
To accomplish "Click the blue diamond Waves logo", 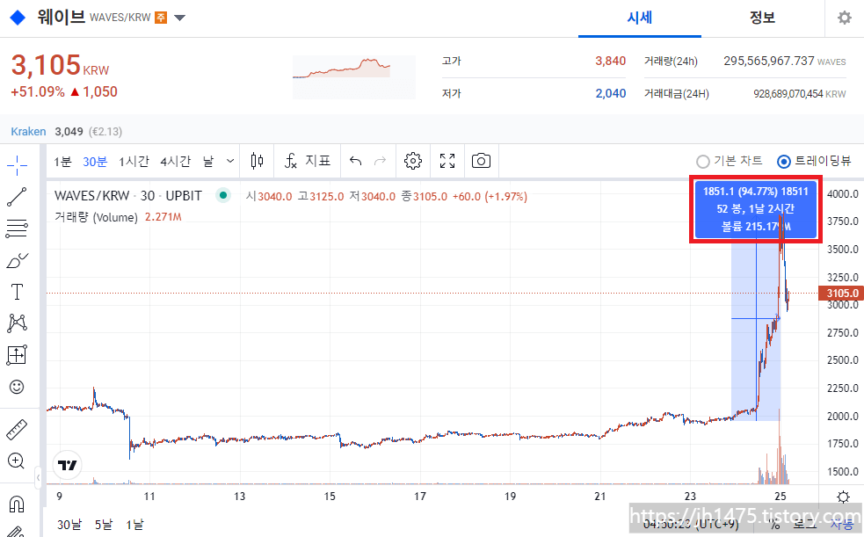I will (x=18, y=18).
